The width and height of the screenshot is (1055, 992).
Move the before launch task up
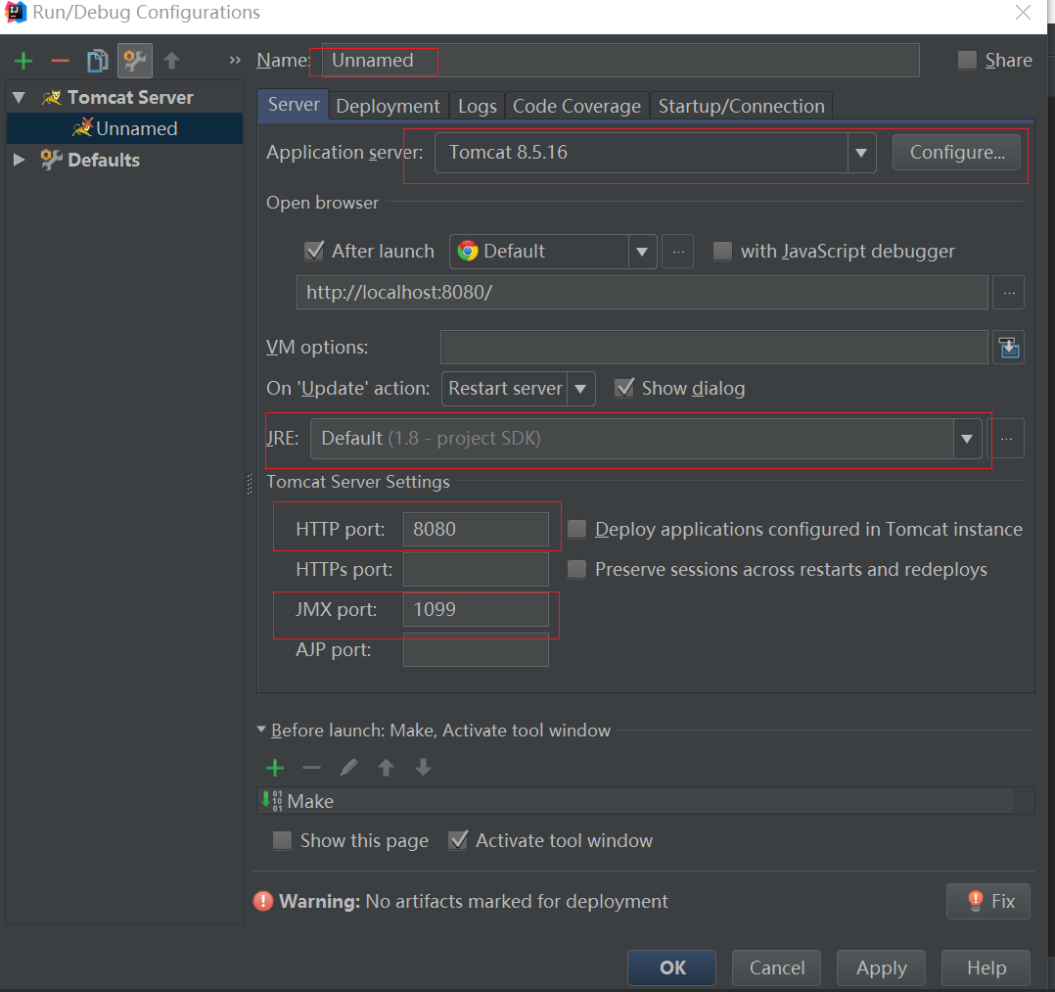click(387, 768)
